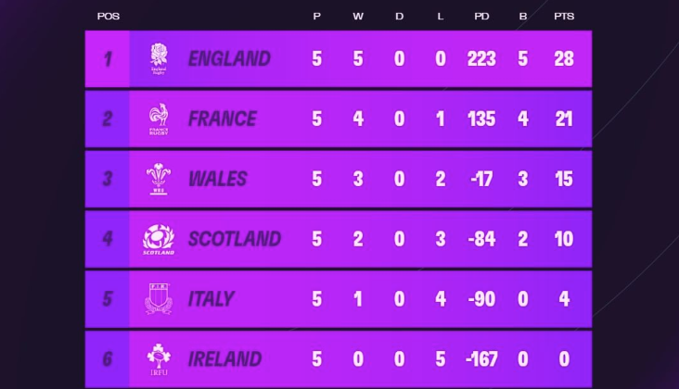Image resolution: width=679 pixels, height=389 pixels.
Task: Click Ireland's -167 points difference
Action: click(481, 359)
